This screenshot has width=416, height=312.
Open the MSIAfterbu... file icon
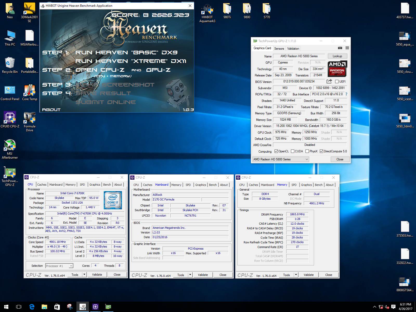pos(29,38)
